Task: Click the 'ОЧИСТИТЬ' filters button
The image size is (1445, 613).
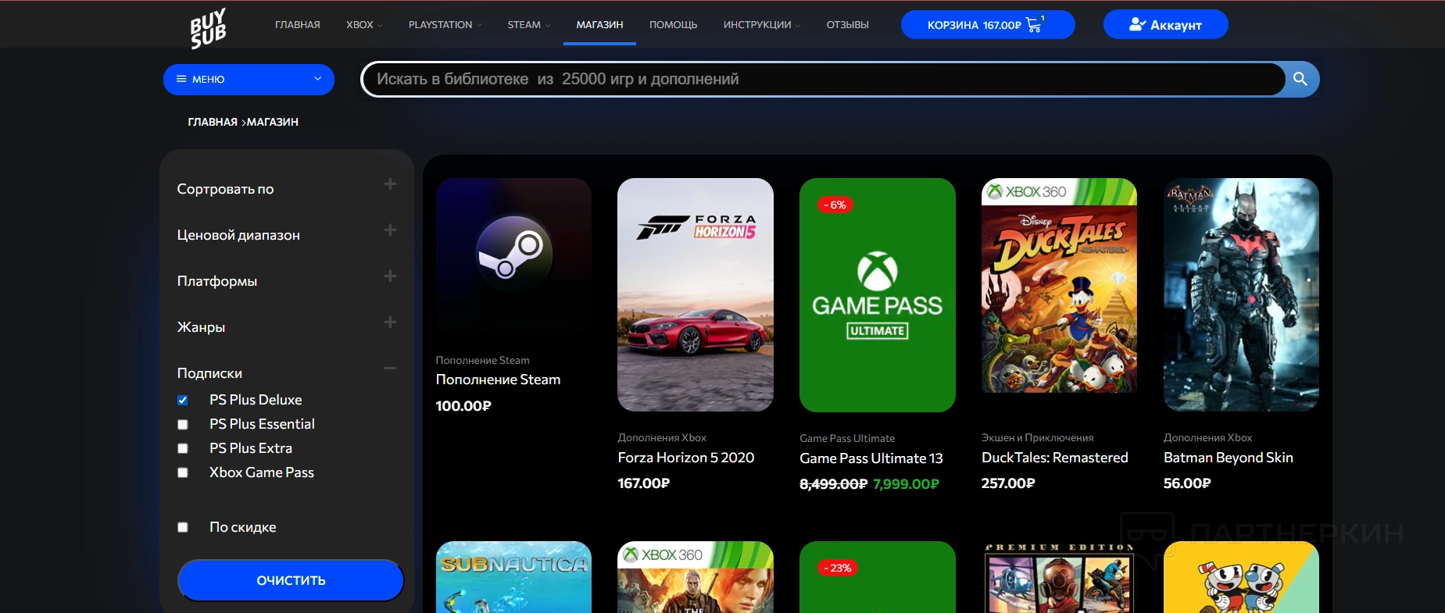Action: click(x=291, y=580)
